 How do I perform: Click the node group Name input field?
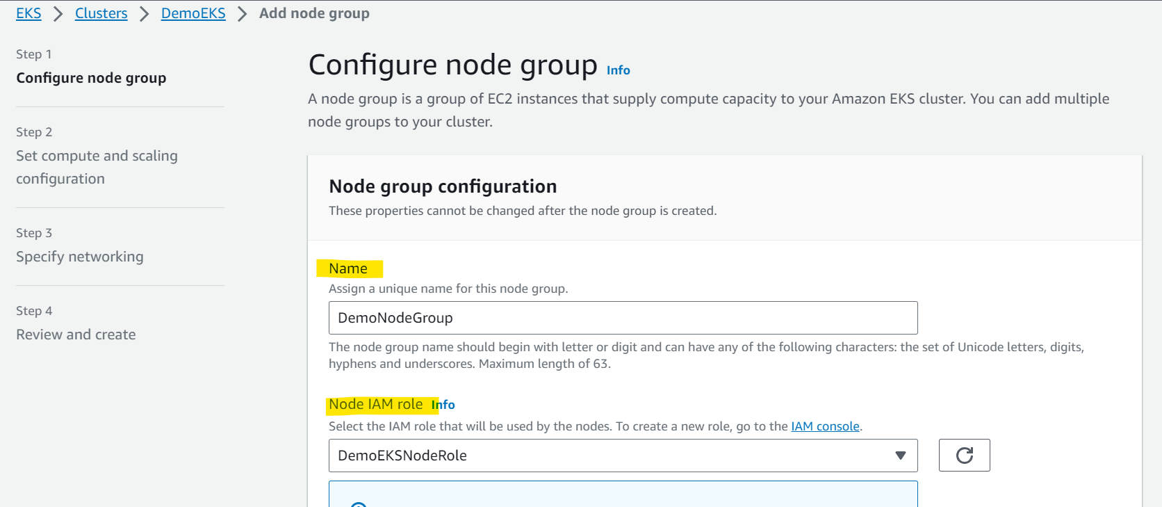tap(623, 318)
